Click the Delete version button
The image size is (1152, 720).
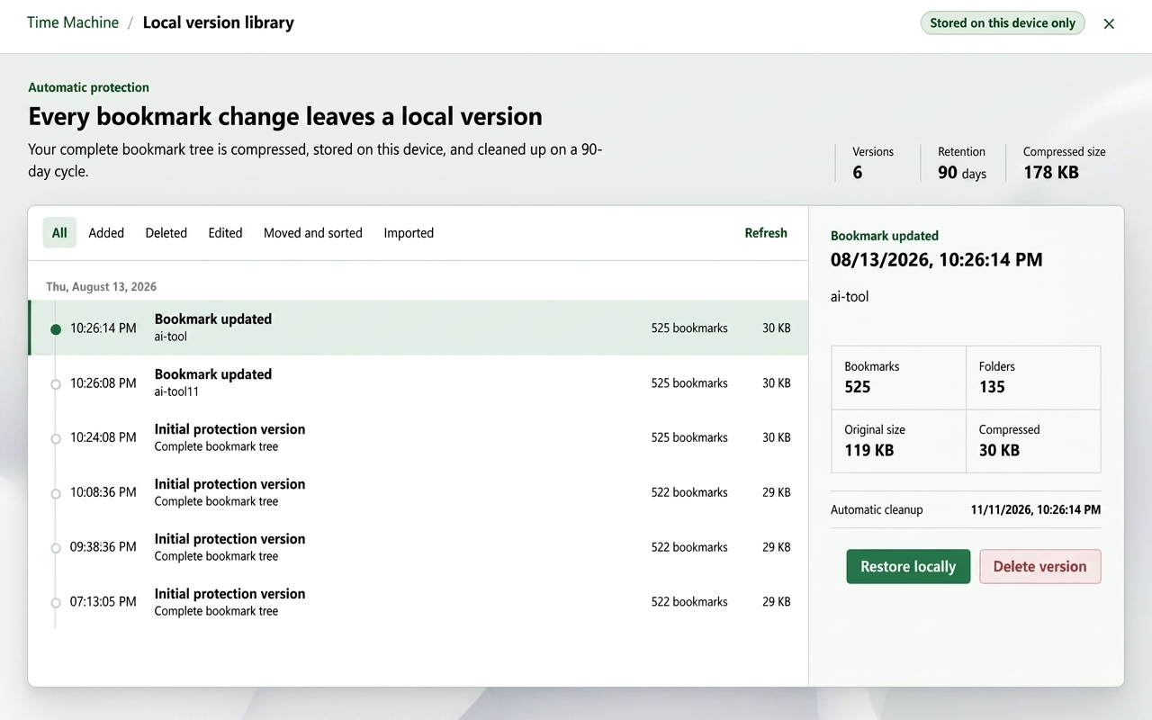[1039, 566]
